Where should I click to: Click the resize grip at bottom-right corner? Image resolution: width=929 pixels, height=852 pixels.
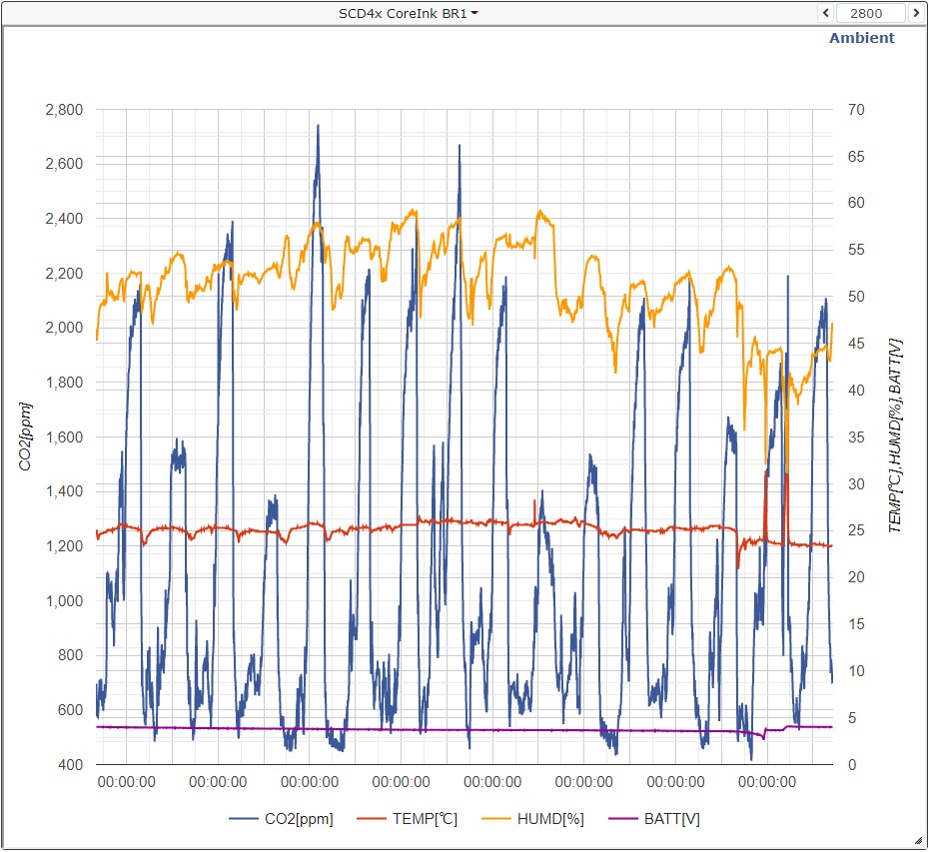tap(918, 841)
